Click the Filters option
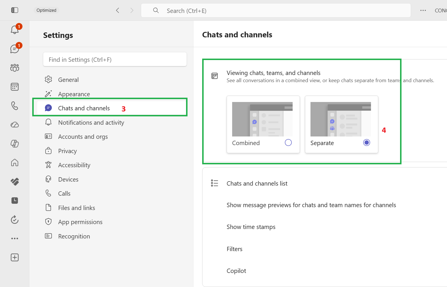 click(x=234, y=249)
